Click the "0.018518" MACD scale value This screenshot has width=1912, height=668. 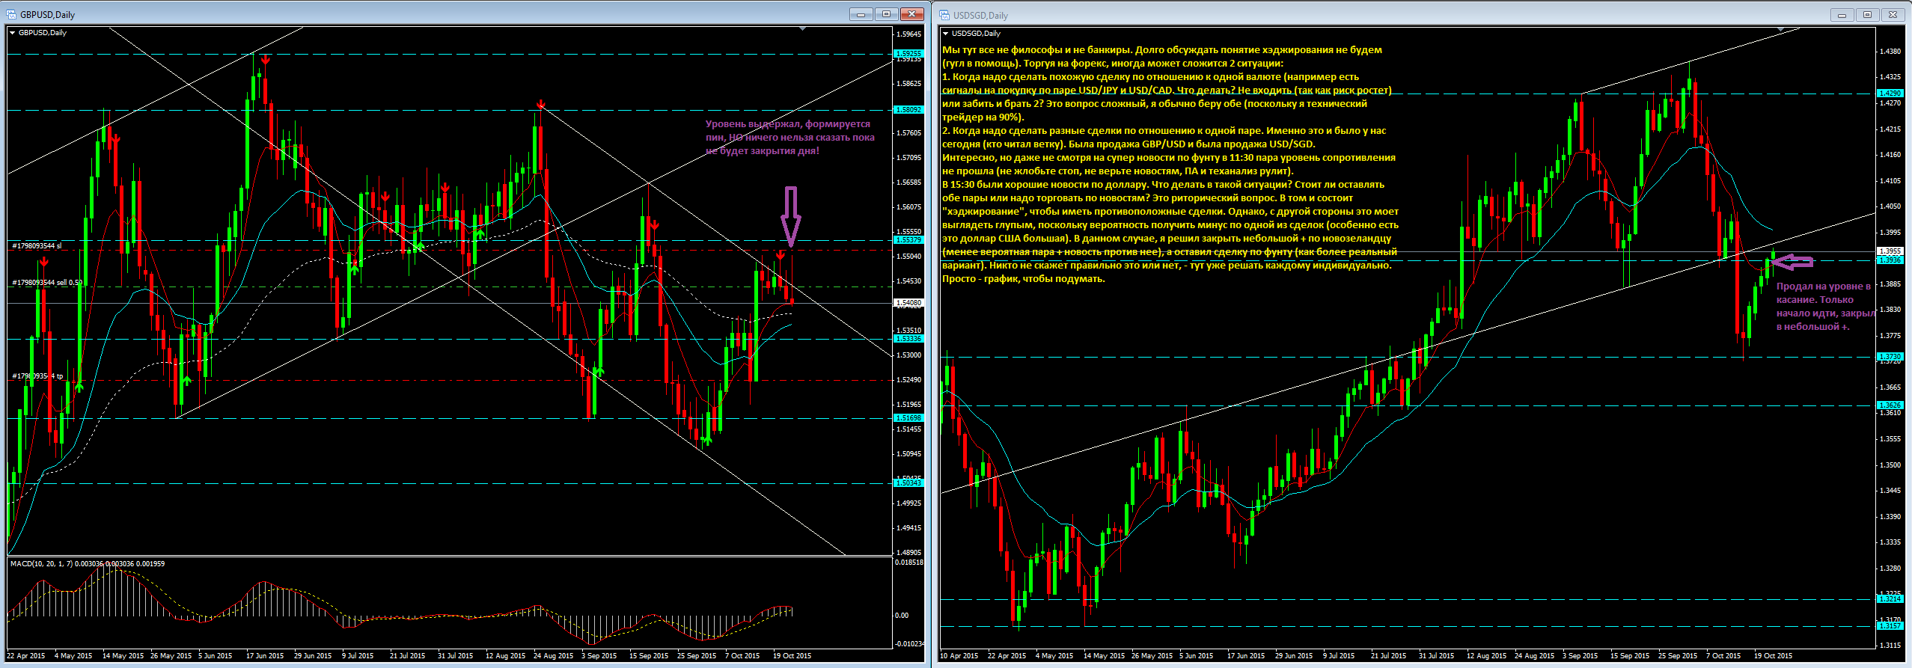(x=910, y=562)
